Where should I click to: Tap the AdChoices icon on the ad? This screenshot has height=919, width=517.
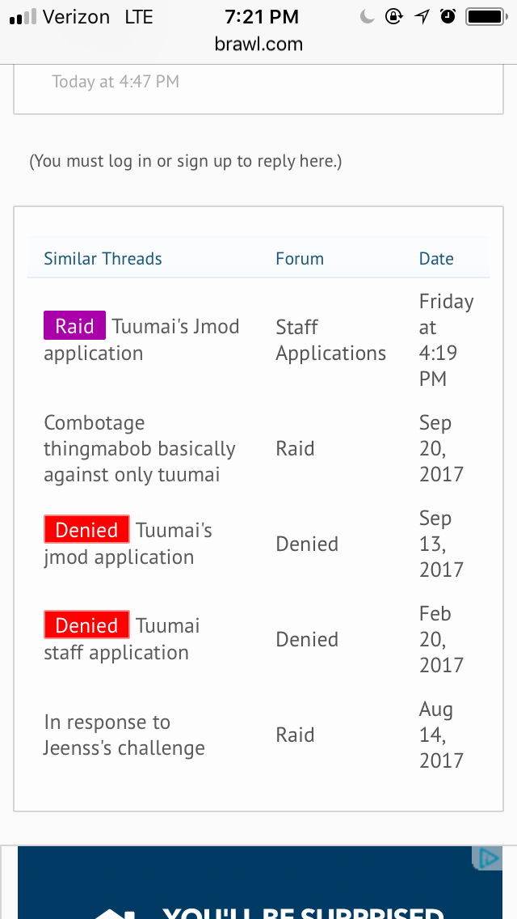[487, 858]
